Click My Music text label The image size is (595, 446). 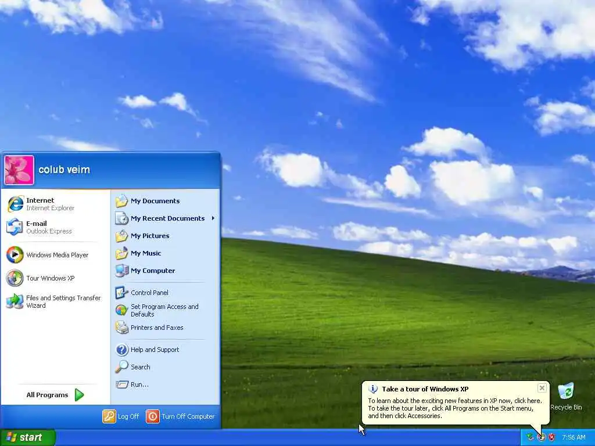click(146, 253)
